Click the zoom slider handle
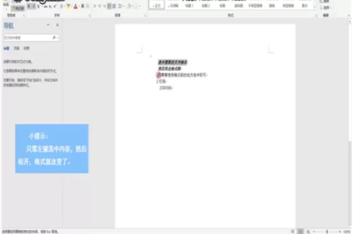The width and height of the screenshot is (353, 234). 327,231
